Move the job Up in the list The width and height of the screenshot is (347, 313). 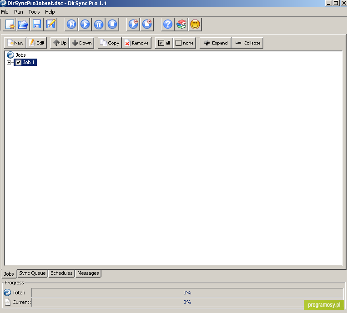(60, 43)
